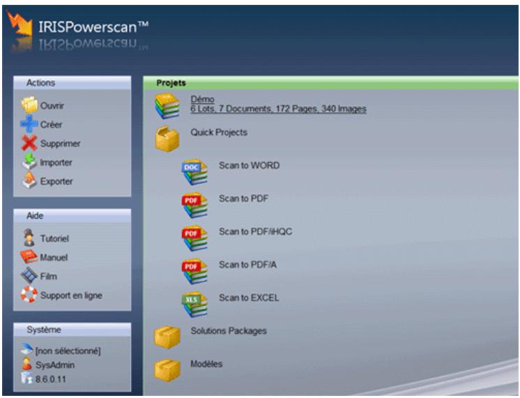
Task: Click the PDF icon for Scan to PDF/iHQC
Action: [x=194, y=238]
